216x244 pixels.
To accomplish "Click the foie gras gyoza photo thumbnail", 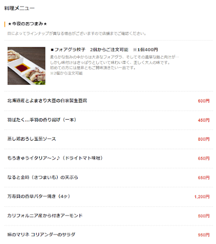I will point(26,66).
